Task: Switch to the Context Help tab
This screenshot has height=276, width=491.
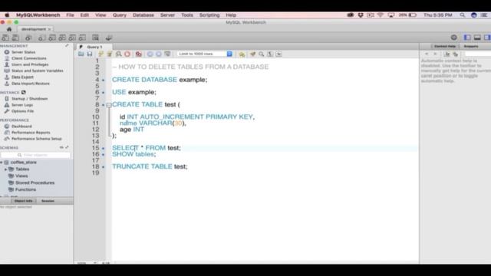Action: coord(445,46)
